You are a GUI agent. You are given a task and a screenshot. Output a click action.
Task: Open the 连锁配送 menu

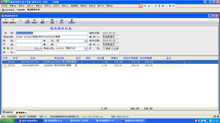click(x=74, y=6)
